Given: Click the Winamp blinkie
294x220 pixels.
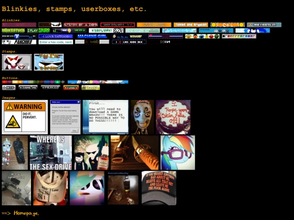Looking at the screenshot, I should click(x=129, y=36).
